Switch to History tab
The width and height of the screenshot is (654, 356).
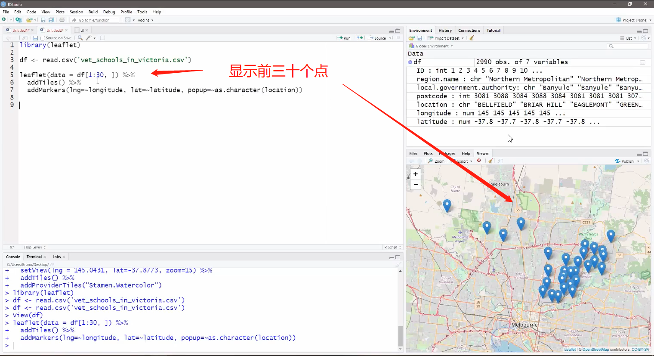[445, 31]
